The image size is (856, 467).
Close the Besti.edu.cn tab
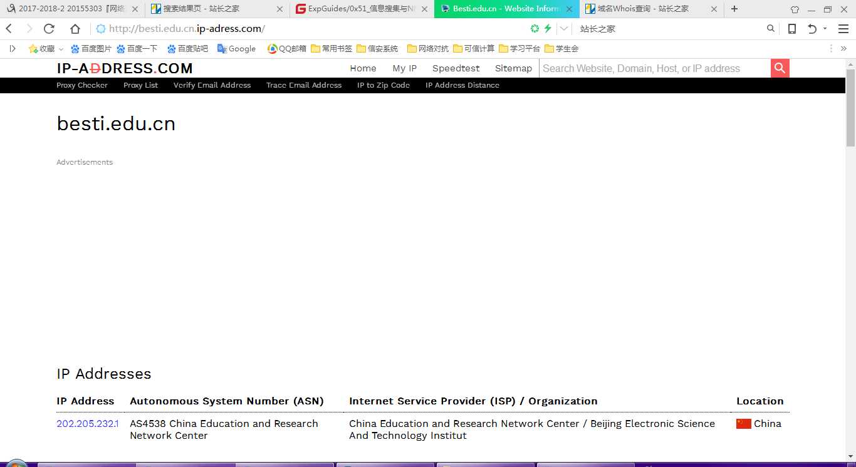[570, 9]
